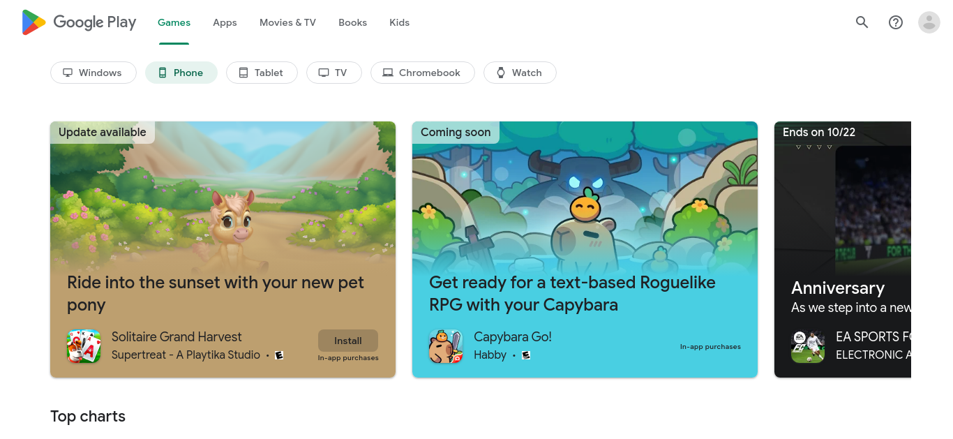Switch to the Apps tab
Image resolution: width=953 pixels, height=439 pixels.
point(225,22)
